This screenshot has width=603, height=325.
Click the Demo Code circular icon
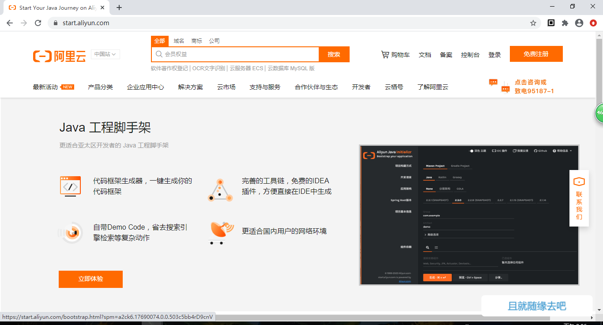click(x=71, y=232)
